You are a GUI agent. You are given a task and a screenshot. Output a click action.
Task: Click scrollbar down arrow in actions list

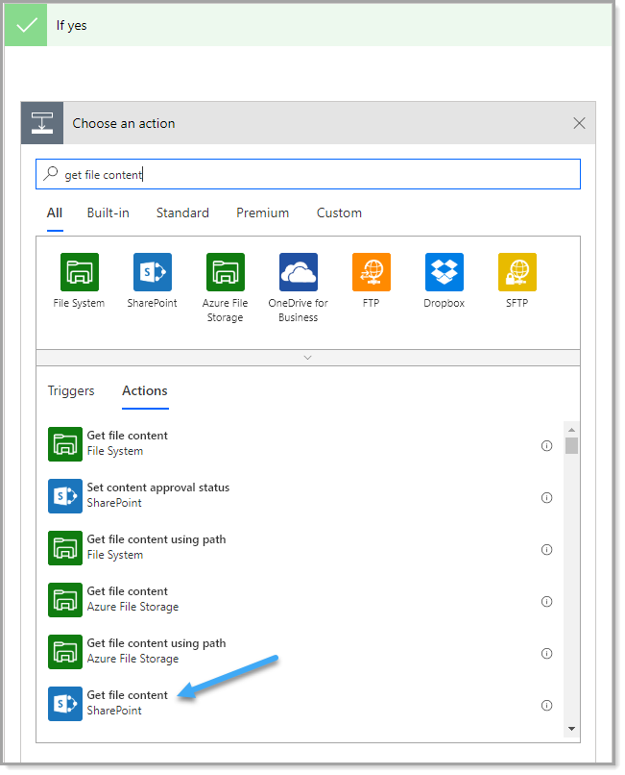pyautogui.click(x=571, y=729)
